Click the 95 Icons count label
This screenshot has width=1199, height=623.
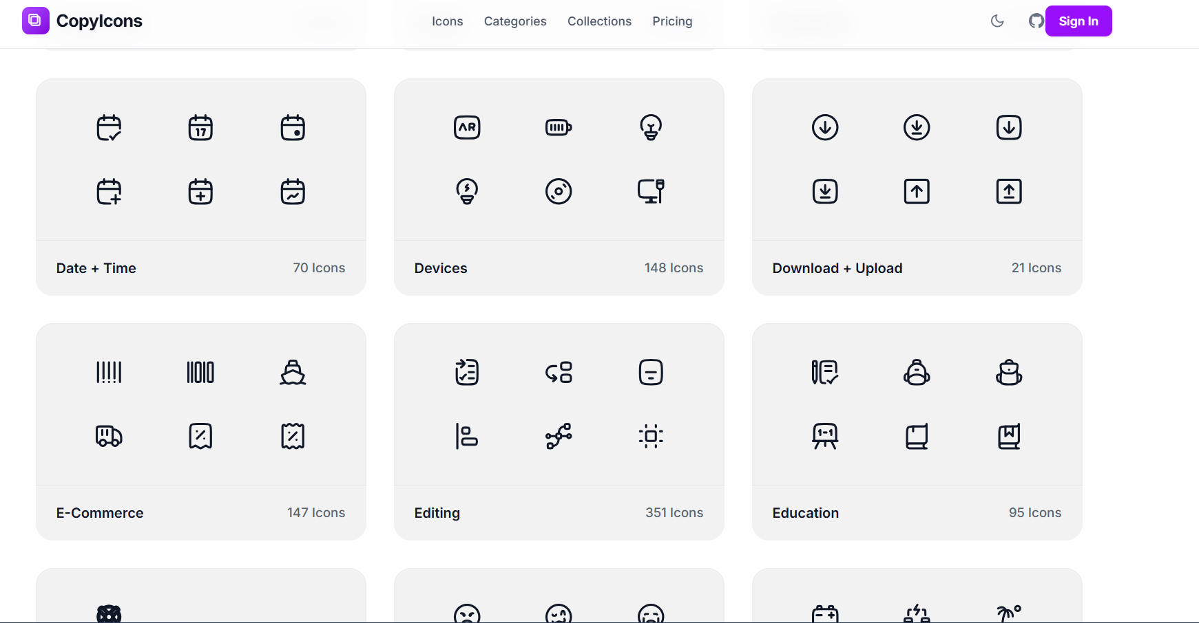[1035, 513]
